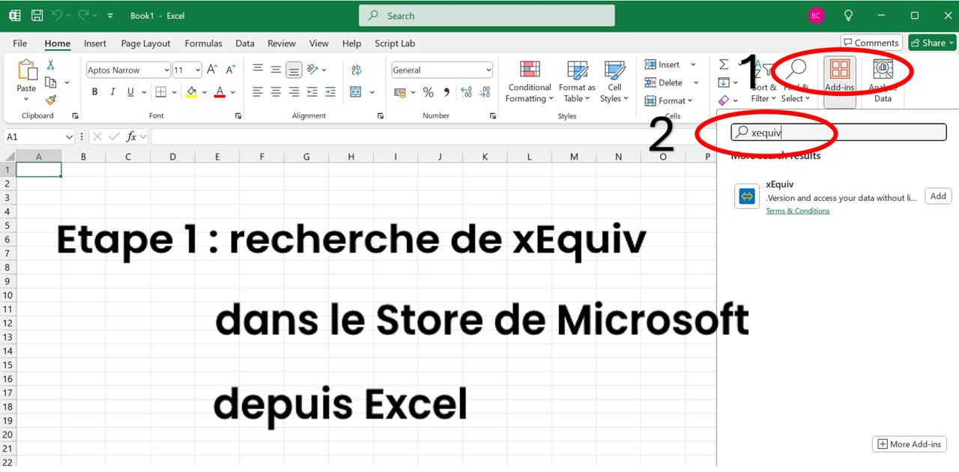
Task: Click the Percent Style icon
Action: click(429, 92)
